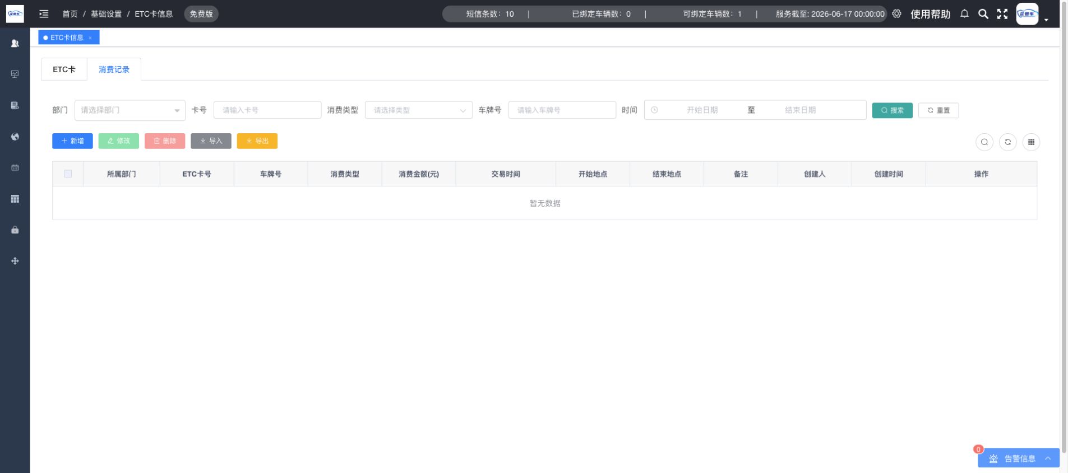Click the 暂无数据 empty text
This screenshot has height=473, width=1068.
[545, 203]
